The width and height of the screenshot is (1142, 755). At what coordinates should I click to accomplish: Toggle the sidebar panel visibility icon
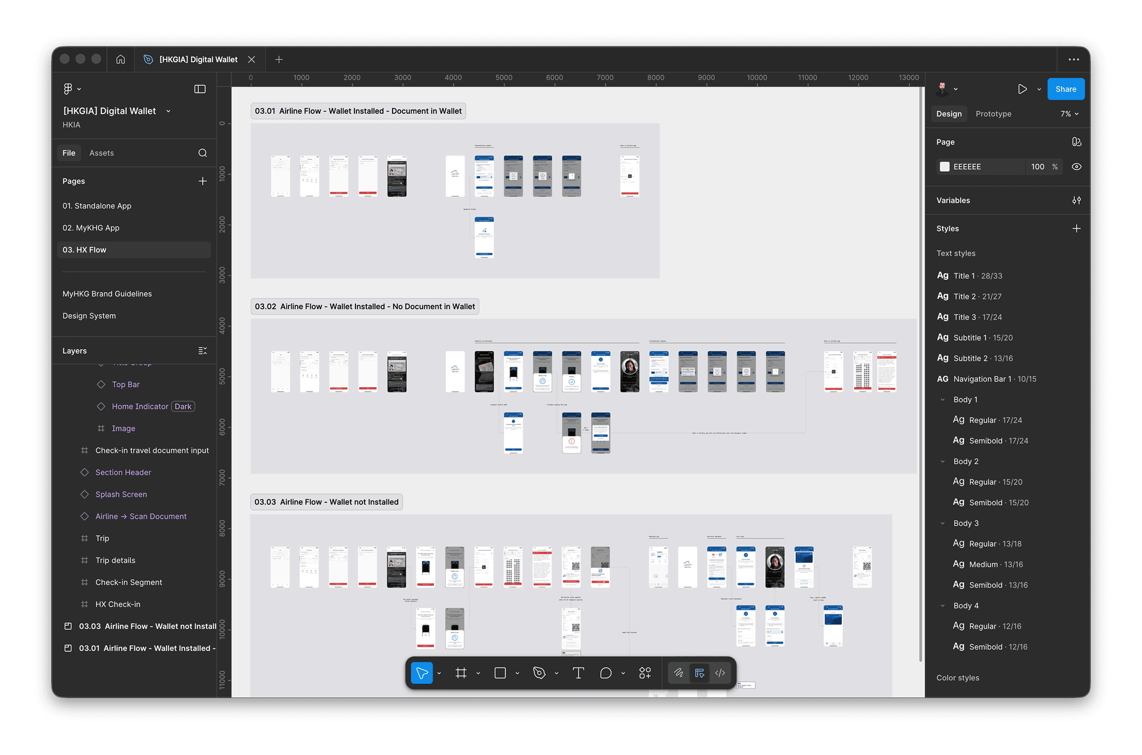click(x=200, y=89)
